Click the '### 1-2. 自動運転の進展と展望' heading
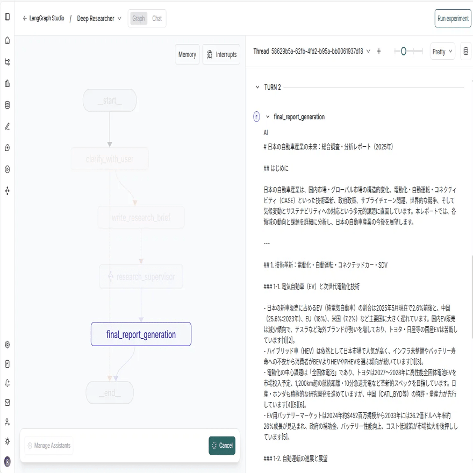The height and width of the screenshot is (473, 473). click(296, 458)
